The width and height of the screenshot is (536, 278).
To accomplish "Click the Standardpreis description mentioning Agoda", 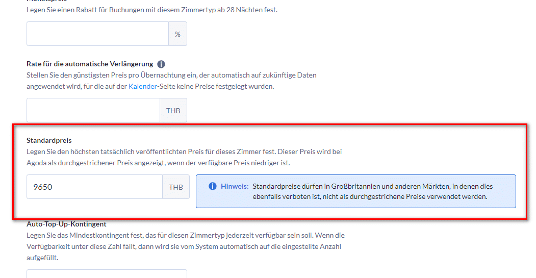I will tap(184, 157).
